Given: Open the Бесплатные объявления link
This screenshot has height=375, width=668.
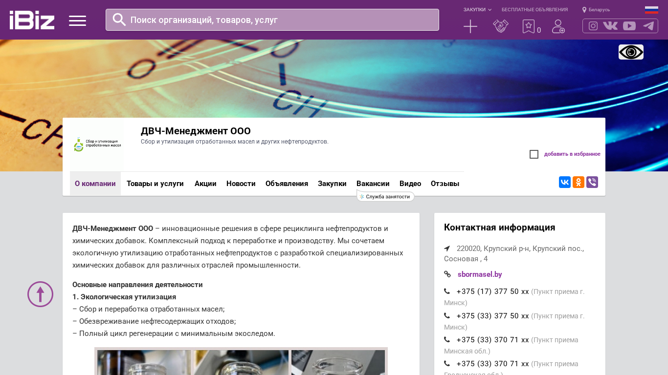Looking at the screenshot, I should tap(534, 10).
